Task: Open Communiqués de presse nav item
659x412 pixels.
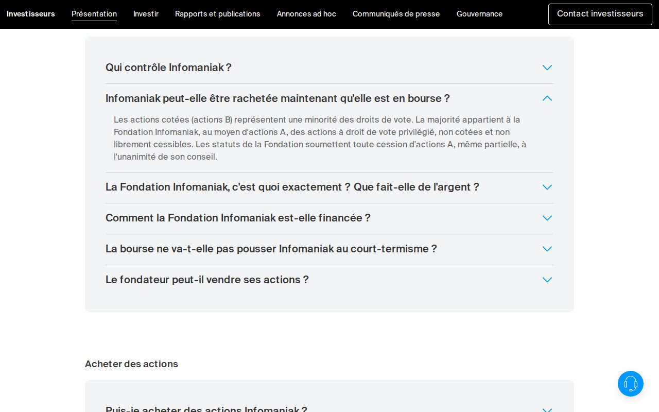Action: [x=396, y=14]
